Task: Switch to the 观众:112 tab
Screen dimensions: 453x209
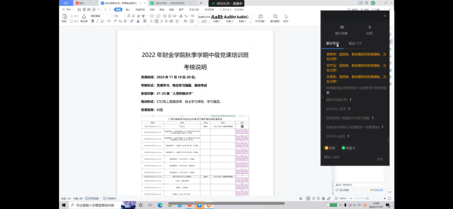Action: pos(355,43)
